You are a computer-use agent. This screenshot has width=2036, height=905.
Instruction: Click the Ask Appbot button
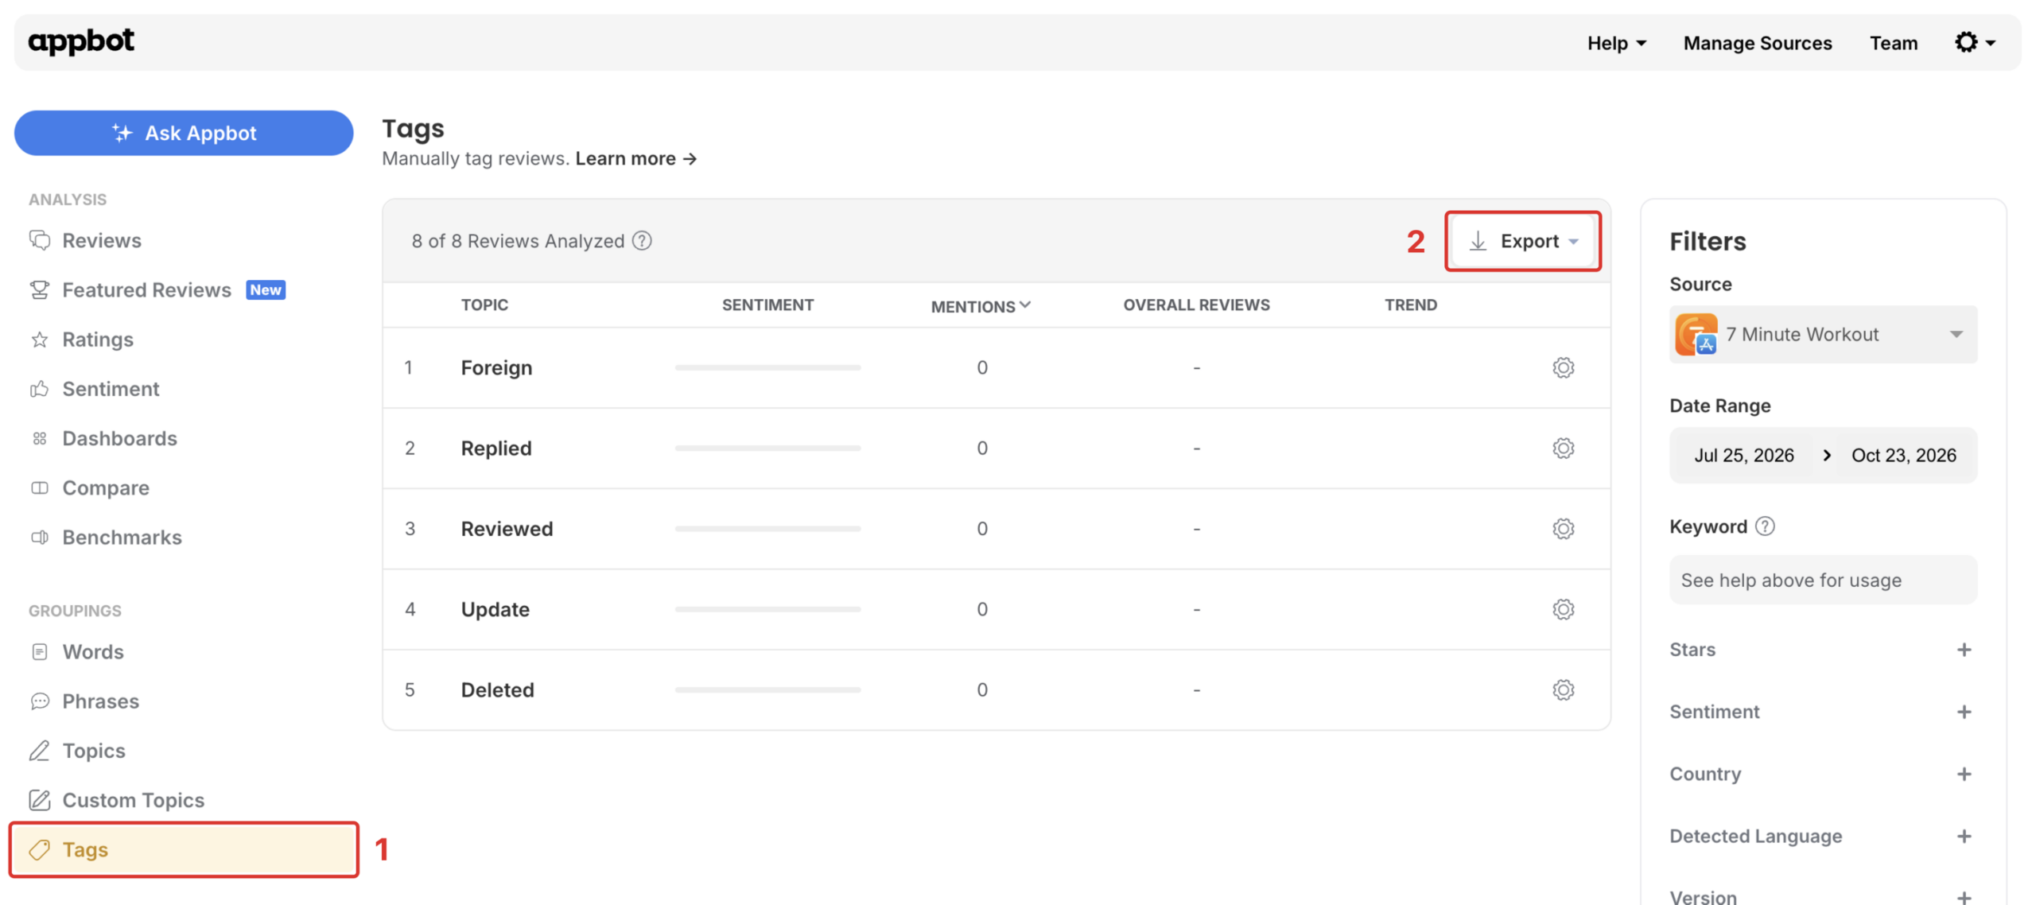pos(183,133)
